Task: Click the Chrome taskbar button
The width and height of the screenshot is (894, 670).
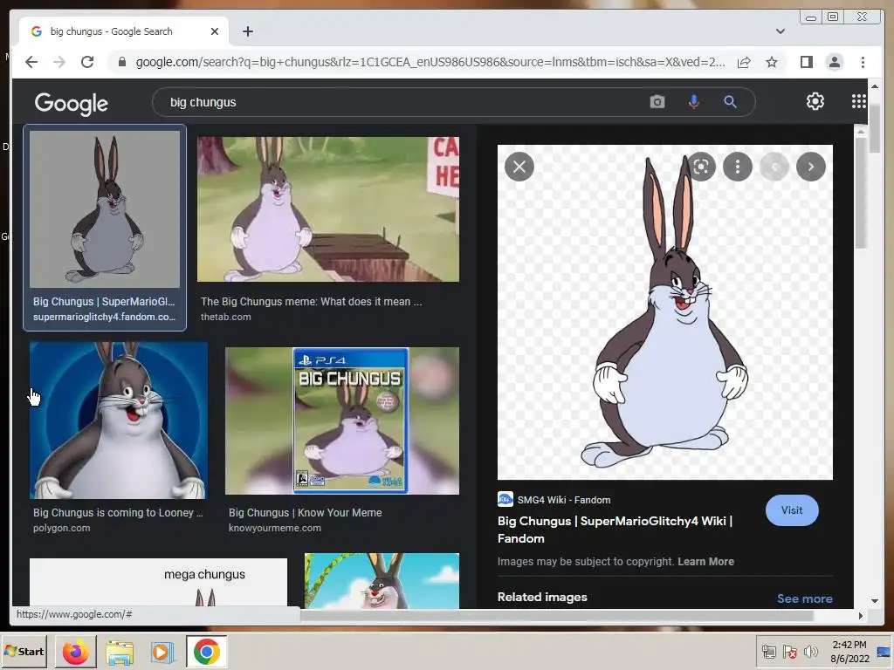Action: pyautogui.click(x=206, y=652)
